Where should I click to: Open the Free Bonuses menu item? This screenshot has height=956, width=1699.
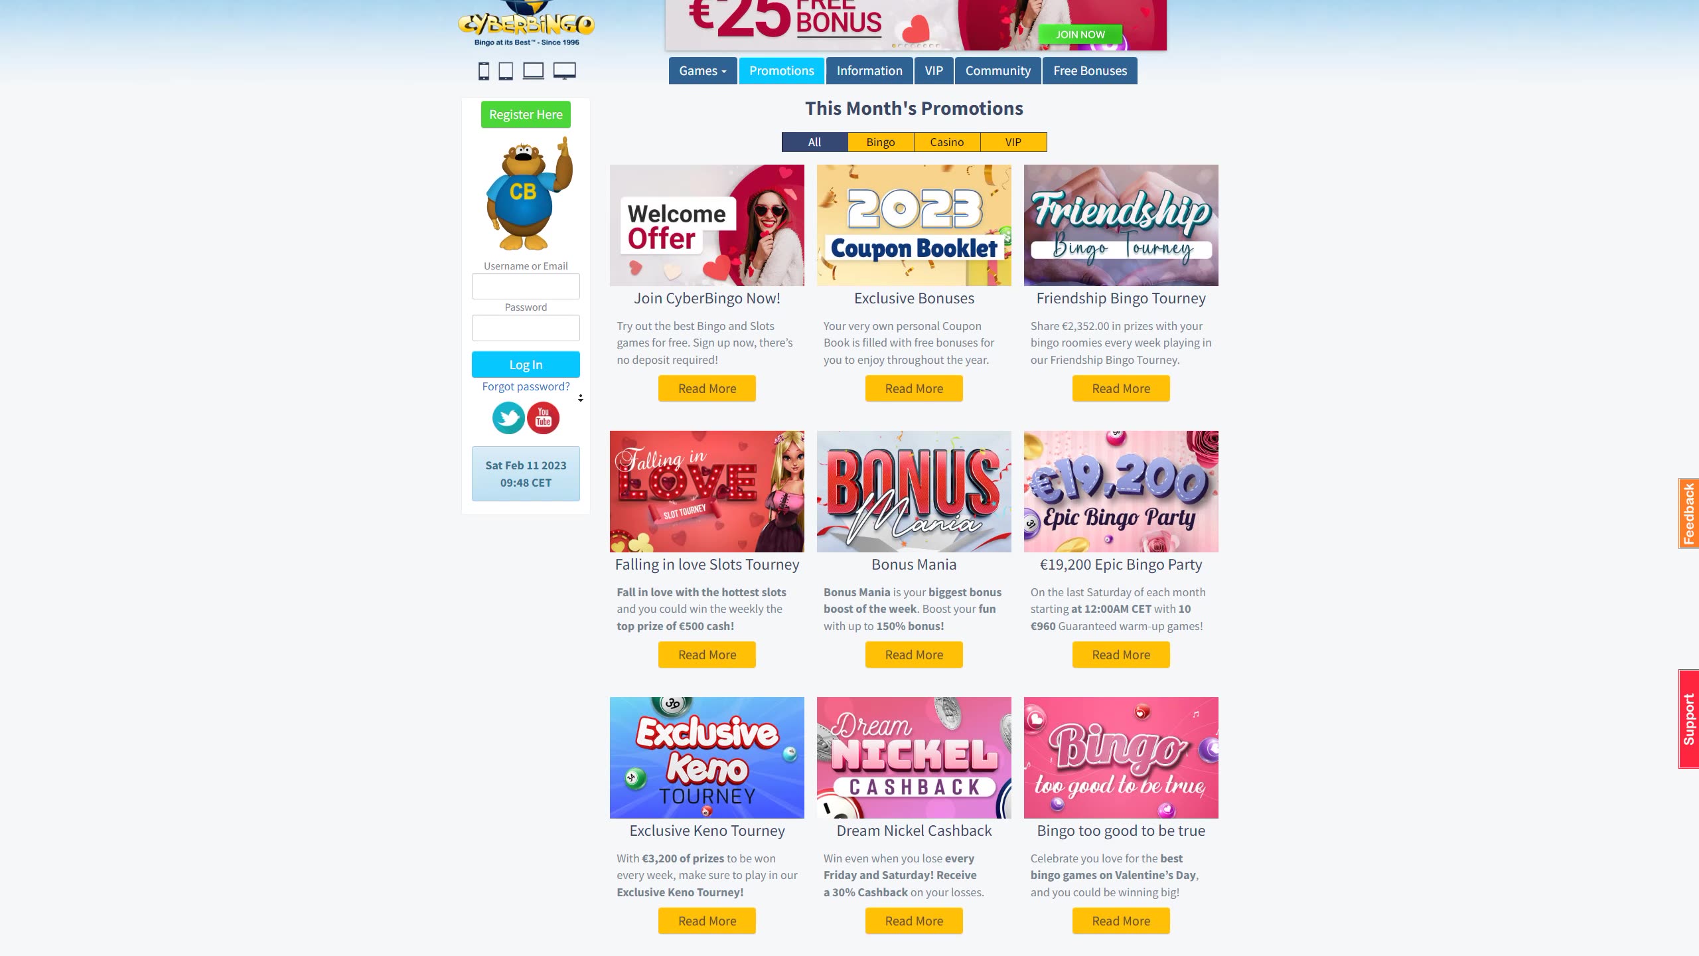tap(1090, 71)
